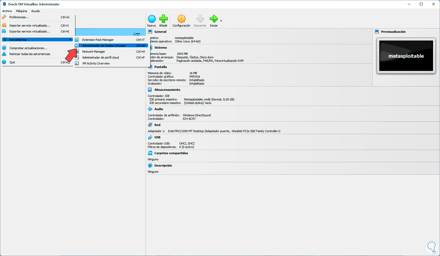Click "Other Linux (64-bit)" value
This screenshot has height=256, width=440.
point(188,41)
